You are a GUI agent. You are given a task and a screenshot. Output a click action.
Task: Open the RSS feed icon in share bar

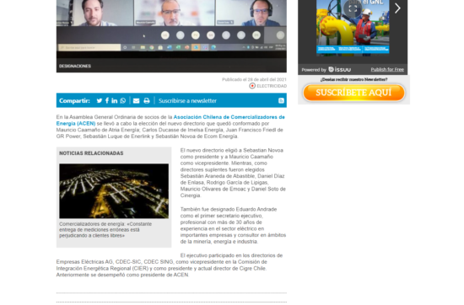281,101
